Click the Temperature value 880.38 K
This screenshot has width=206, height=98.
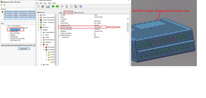[x=97, y=37]
